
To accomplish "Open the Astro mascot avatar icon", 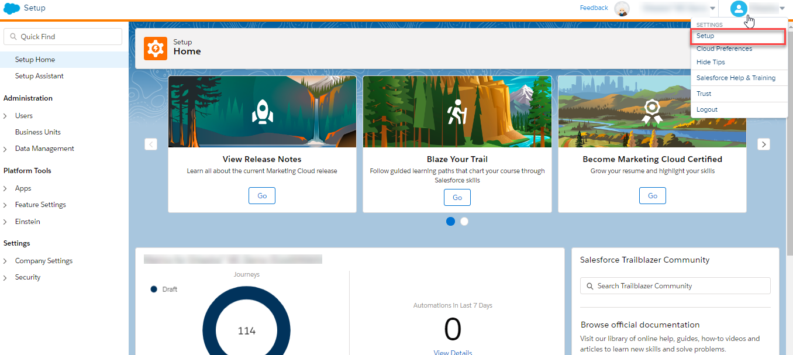I will (622, 9).
